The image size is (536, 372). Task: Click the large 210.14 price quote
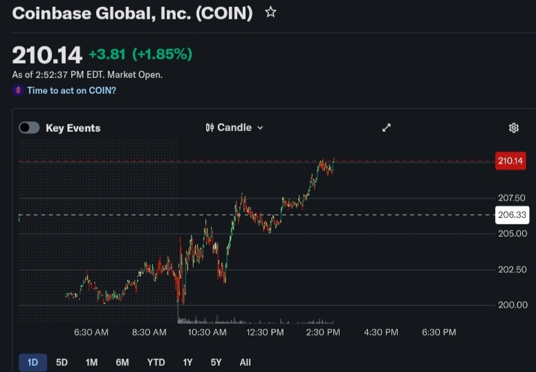[47, 55]
